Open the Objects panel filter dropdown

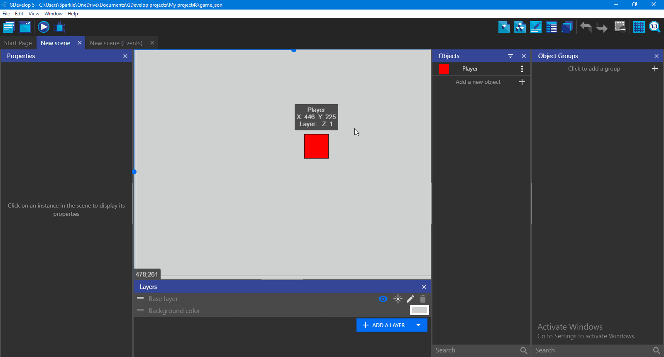click(x=510, y=56)
